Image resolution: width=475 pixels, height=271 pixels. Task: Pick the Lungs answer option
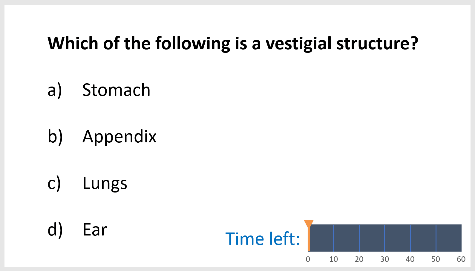point(105,183)
